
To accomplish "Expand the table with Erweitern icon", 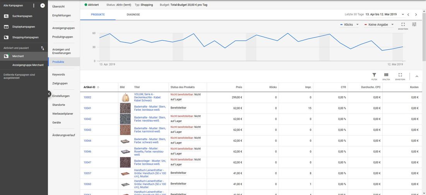I will [400, 75].
